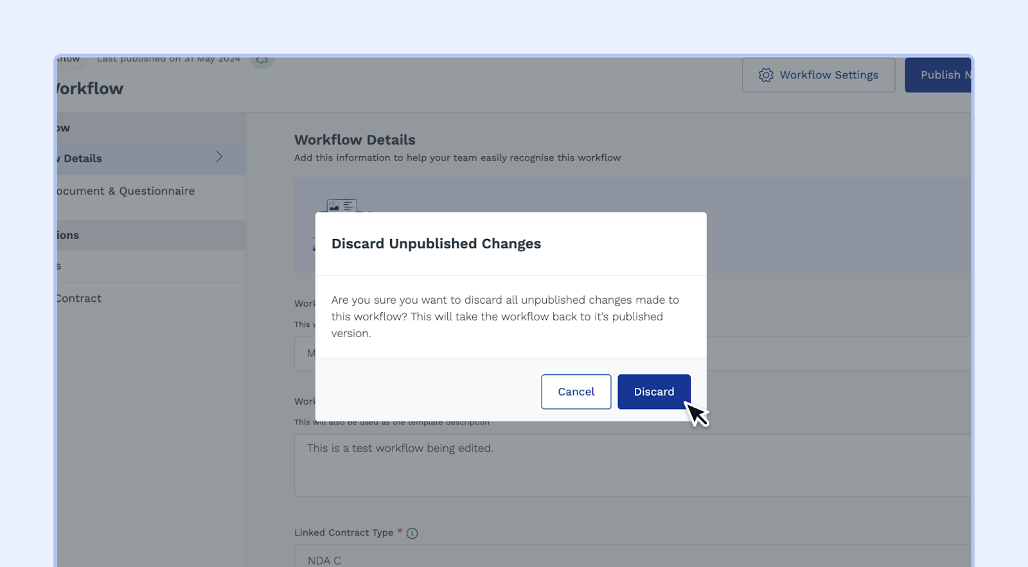The height and width of the screenshot is (567, 1028).
Task: Click the dialog confirmation message text
Action: (505, 317)
